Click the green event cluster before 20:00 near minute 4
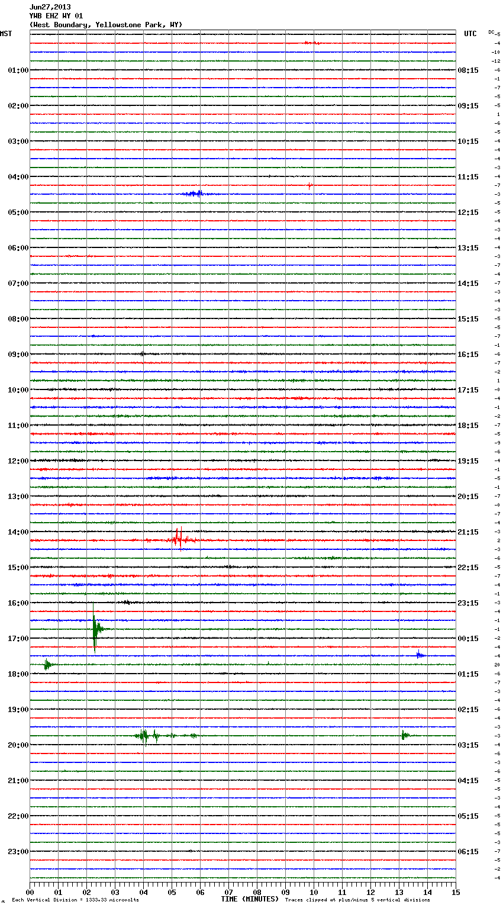The height and width of the screenshot is (908, 503). pyautogui.click(x=146, y=736)
